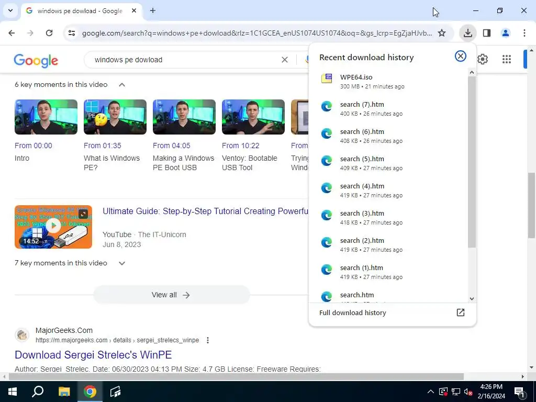Open Download Sergei Strelec's WinPE result

tap(93, 355)
